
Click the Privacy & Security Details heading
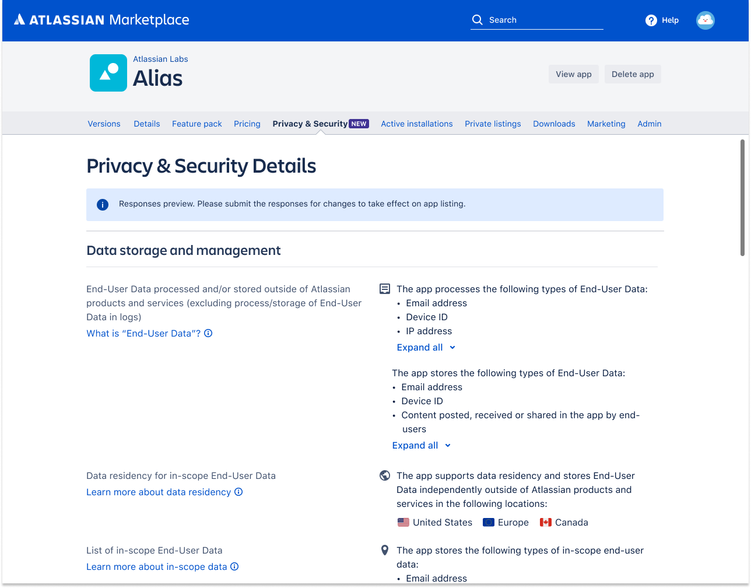(201, 166)
